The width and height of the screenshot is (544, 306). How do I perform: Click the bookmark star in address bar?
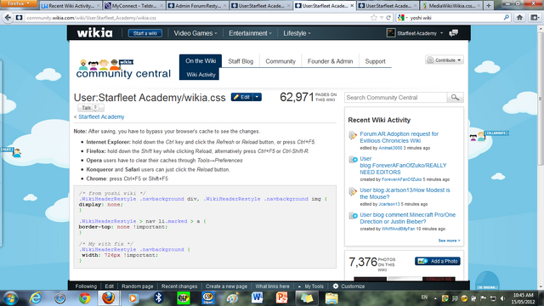(x=374, y=18)
